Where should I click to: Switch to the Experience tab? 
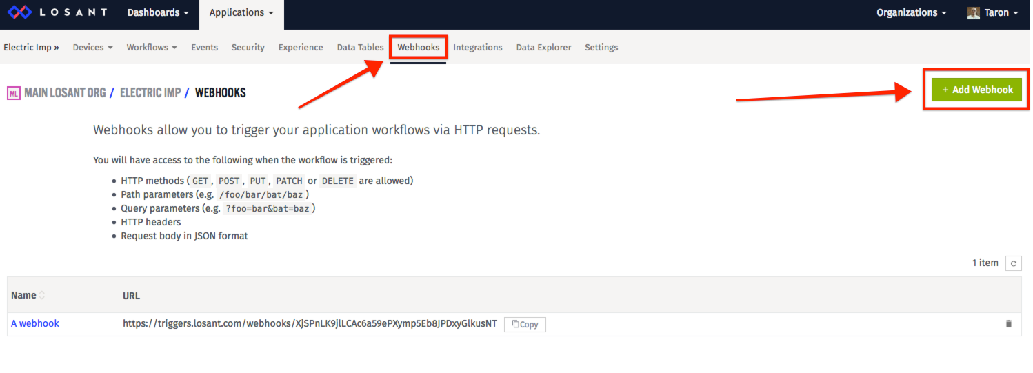point(301,48)
